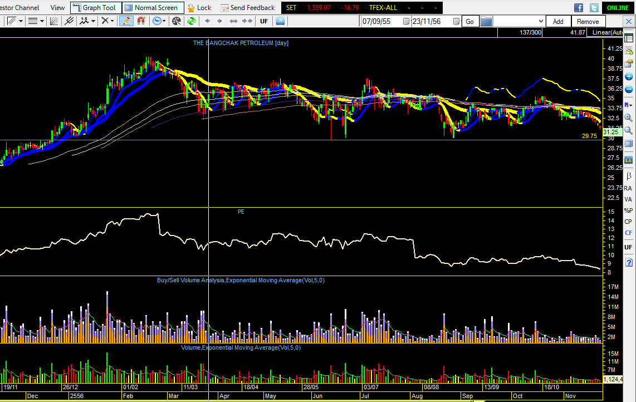636x402 pixels.
Task: Select the fan lines drawing tool
Action: 54,21
